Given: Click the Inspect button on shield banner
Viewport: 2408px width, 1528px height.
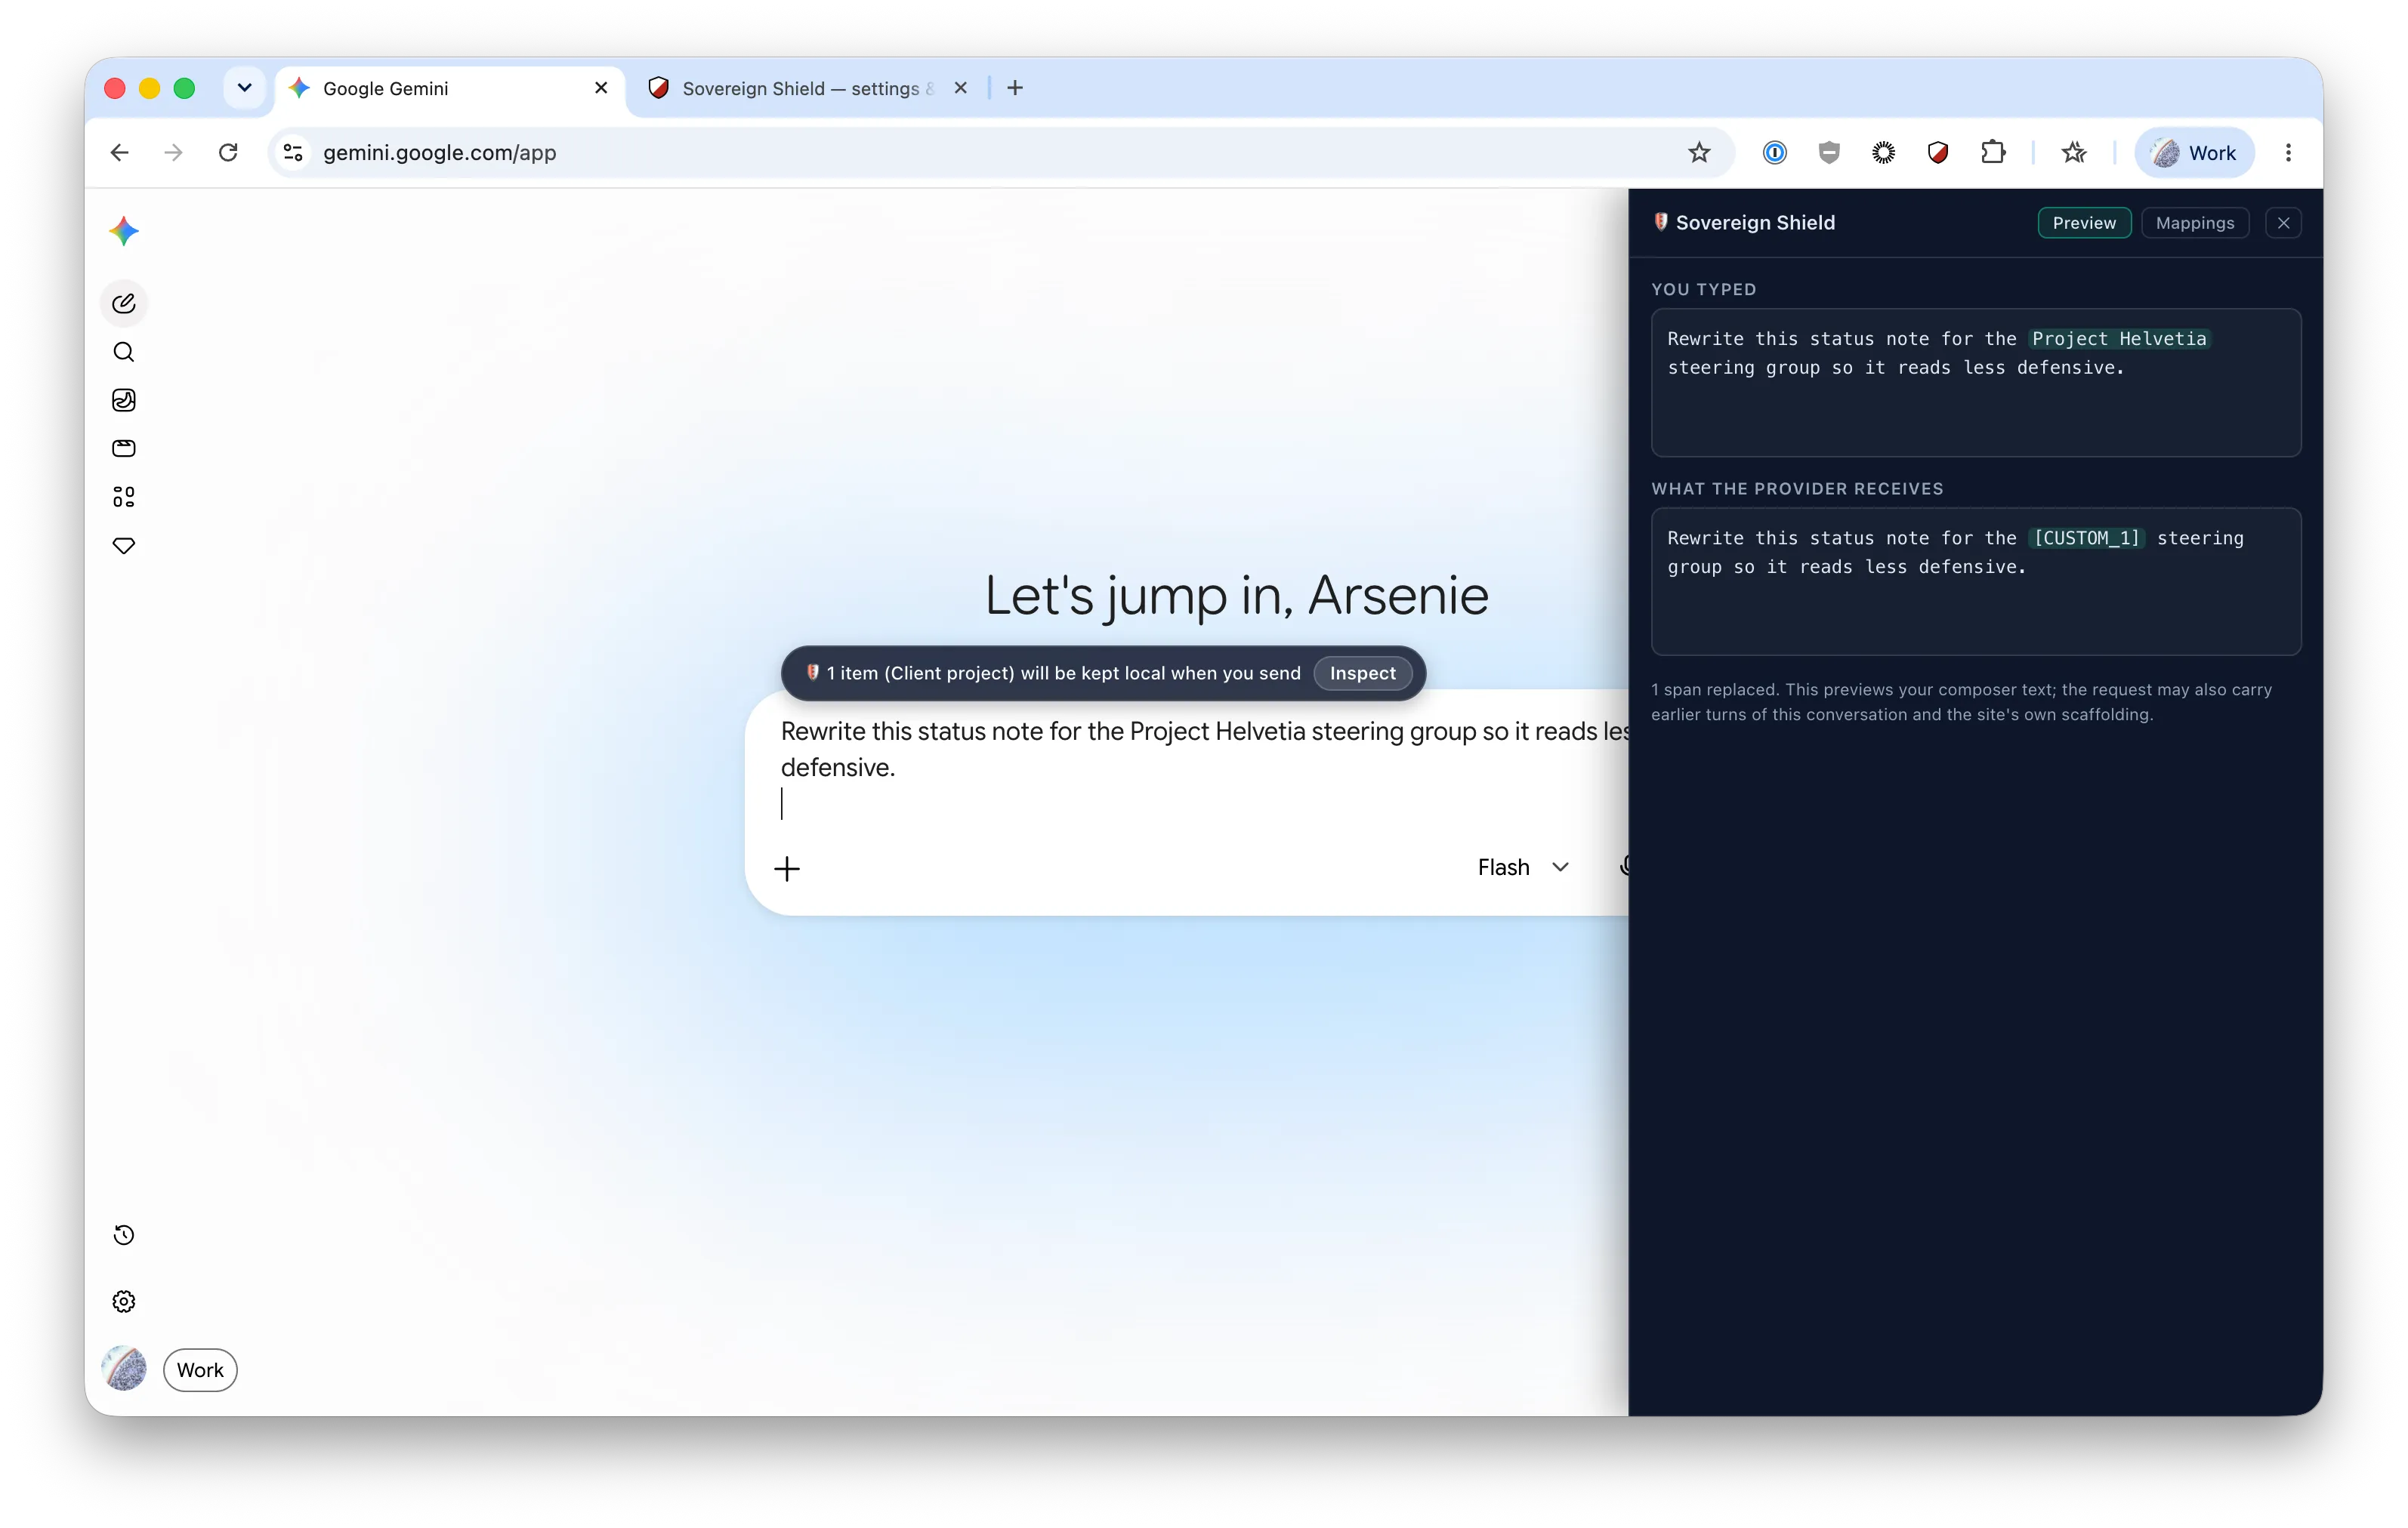Looking at the screenshot, I should click(1362, 673).
